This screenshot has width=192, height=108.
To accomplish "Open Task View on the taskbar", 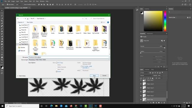I will pos(46,106).
